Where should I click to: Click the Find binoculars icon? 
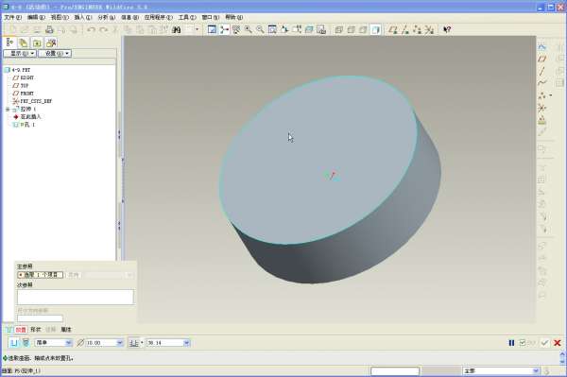pos(177,29)
